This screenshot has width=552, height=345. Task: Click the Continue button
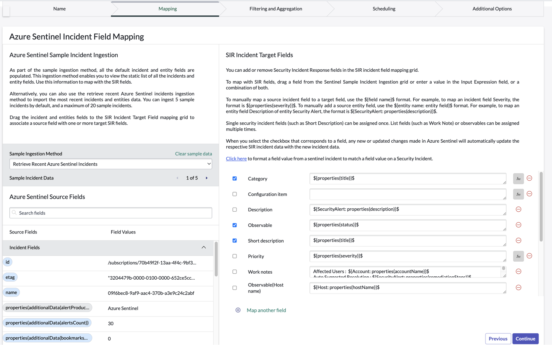point(525,339)
